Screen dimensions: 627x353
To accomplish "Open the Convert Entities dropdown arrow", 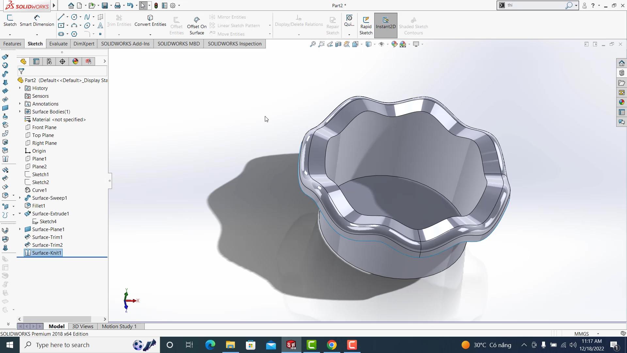I will pos(150,34).
